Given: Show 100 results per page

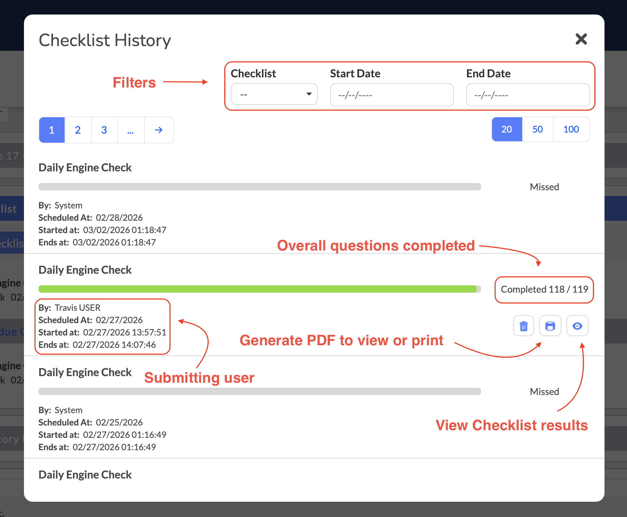Looking at the screenshot, I should tap(571, 129).
